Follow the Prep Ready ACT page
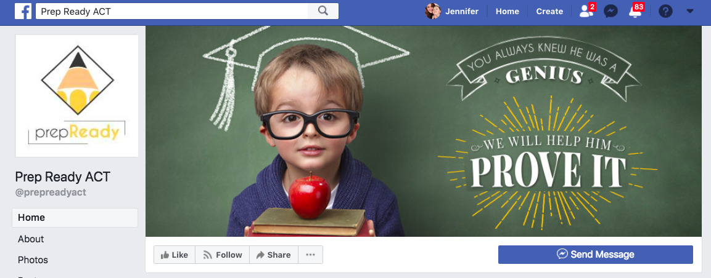This screenshot has height=278, width=711. click(x=223, y=255)
